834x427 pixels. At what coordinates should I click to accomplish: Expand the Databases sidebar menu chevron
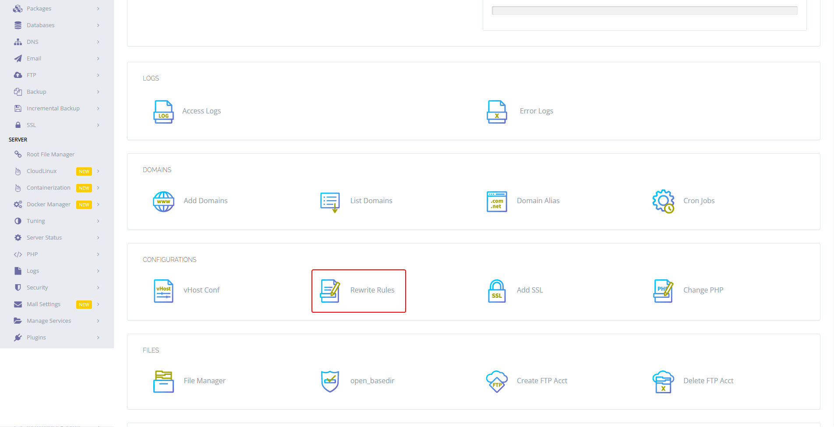(98, 25)
